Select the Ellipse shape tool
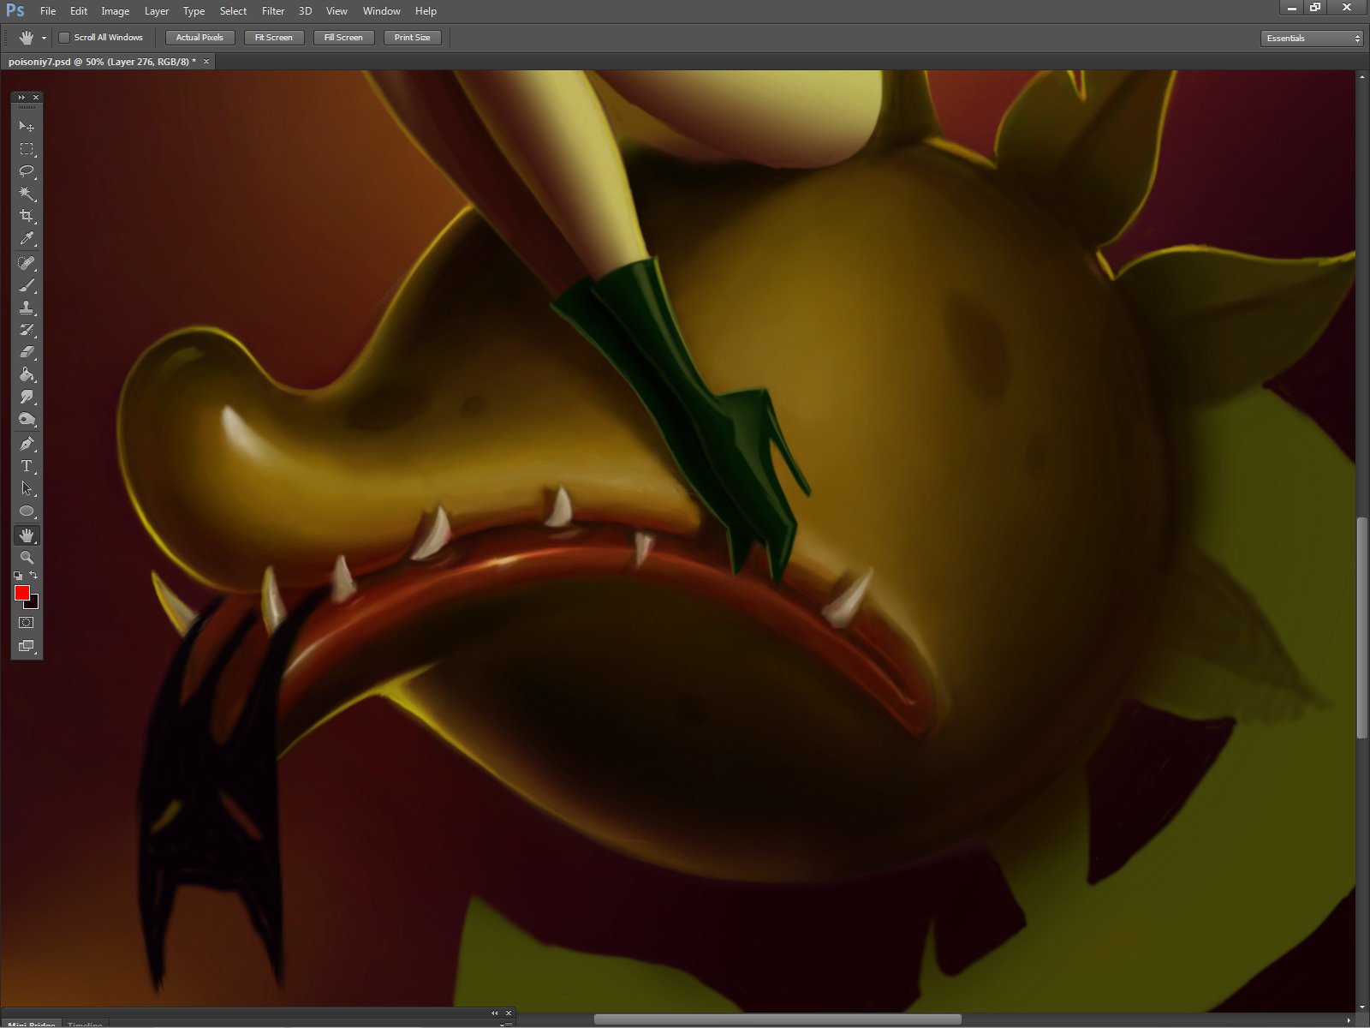The image size is (1370, 1028). (x=27, y=511)
